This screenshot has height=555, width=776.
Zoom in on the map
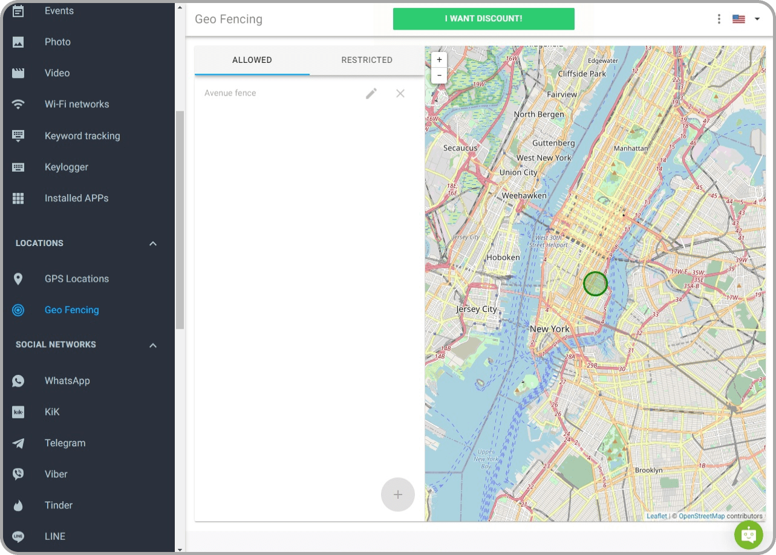click(x=439, y=60)
